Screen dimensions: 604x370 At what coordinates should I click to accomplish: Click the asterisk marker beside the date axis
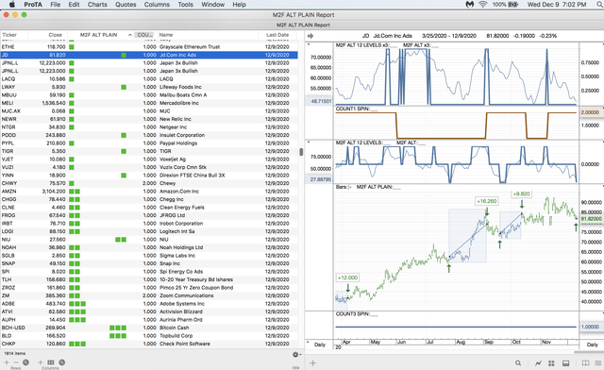point(308,343)
